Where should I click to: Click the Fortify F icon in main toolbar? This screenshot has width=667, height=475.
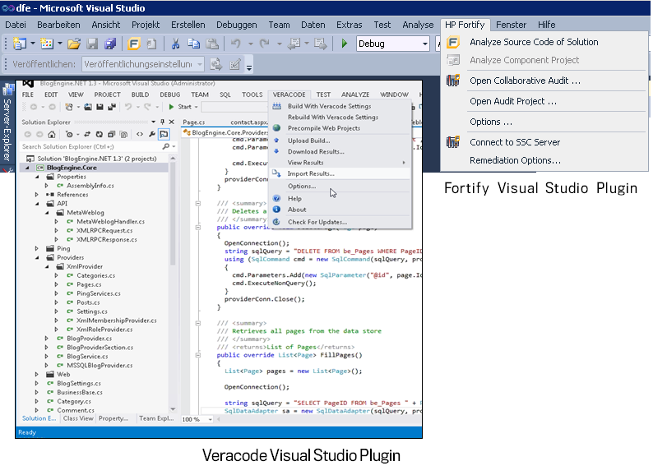coord(134,44)
